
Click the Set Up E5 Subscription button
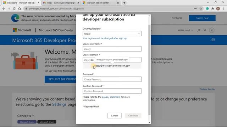point(61,79)
